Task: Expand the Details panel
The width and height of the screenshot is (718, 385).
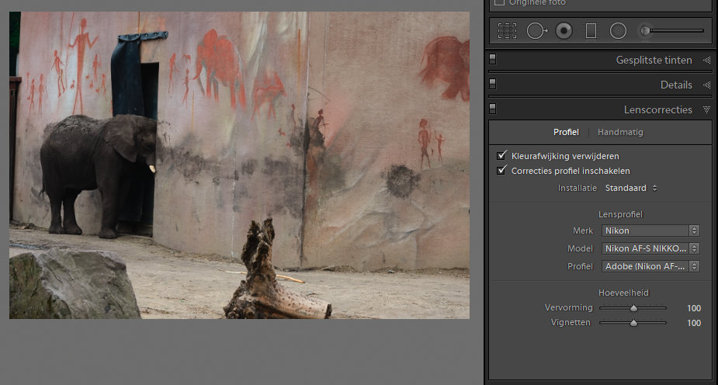Action: [x=706, y=85]
